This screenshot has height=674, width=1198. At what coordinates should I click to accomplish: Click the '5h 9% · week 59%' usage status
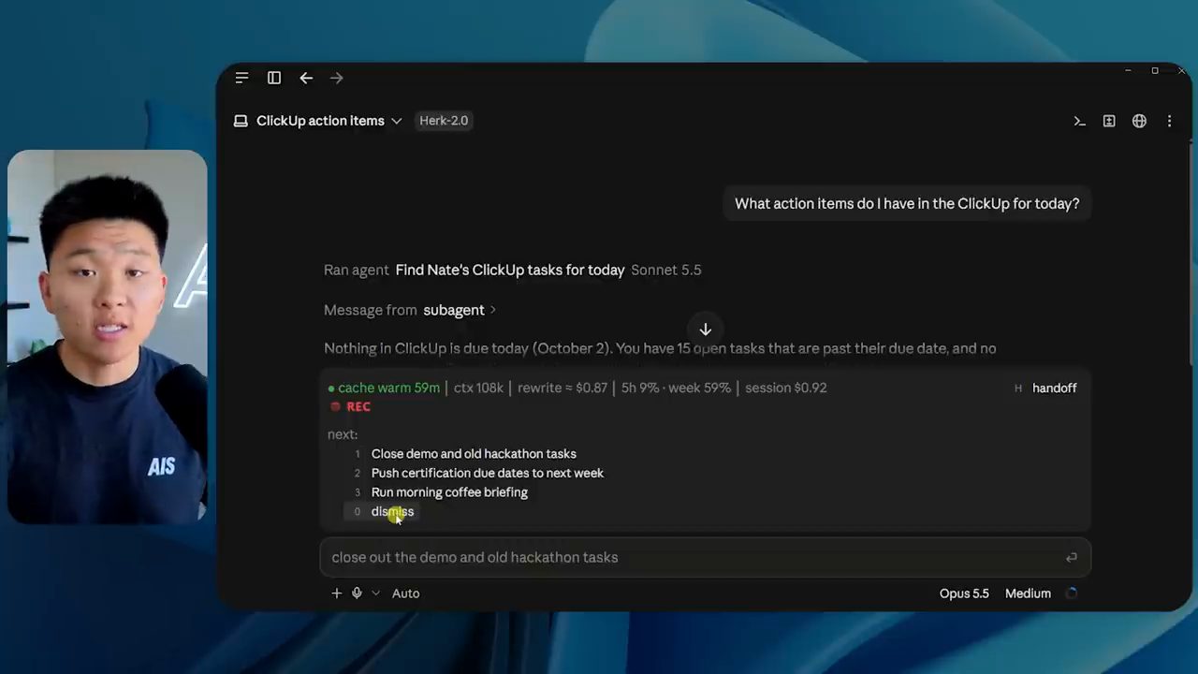point(676,388)
